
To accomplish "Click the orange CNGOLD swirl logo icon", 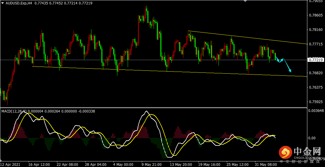I will (x=285, y=152).
